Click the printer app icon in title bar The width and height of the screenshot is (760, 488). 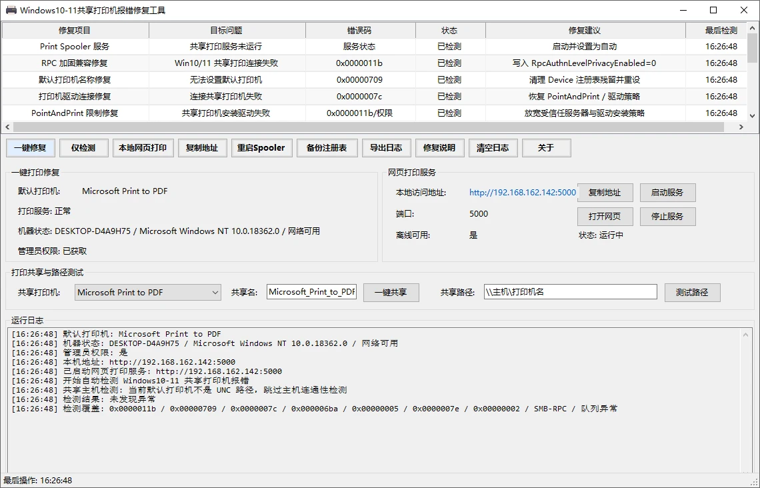coord(11,10)
